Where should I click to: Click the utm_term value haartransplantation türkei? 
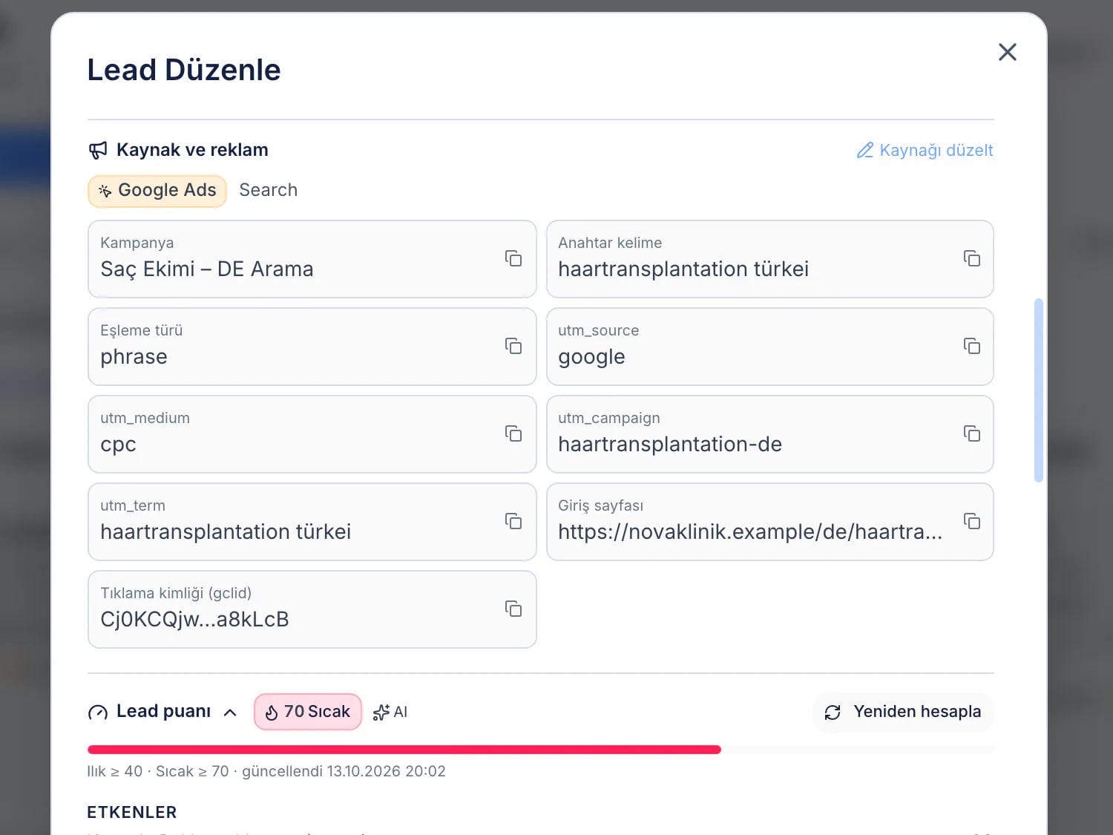226,531
